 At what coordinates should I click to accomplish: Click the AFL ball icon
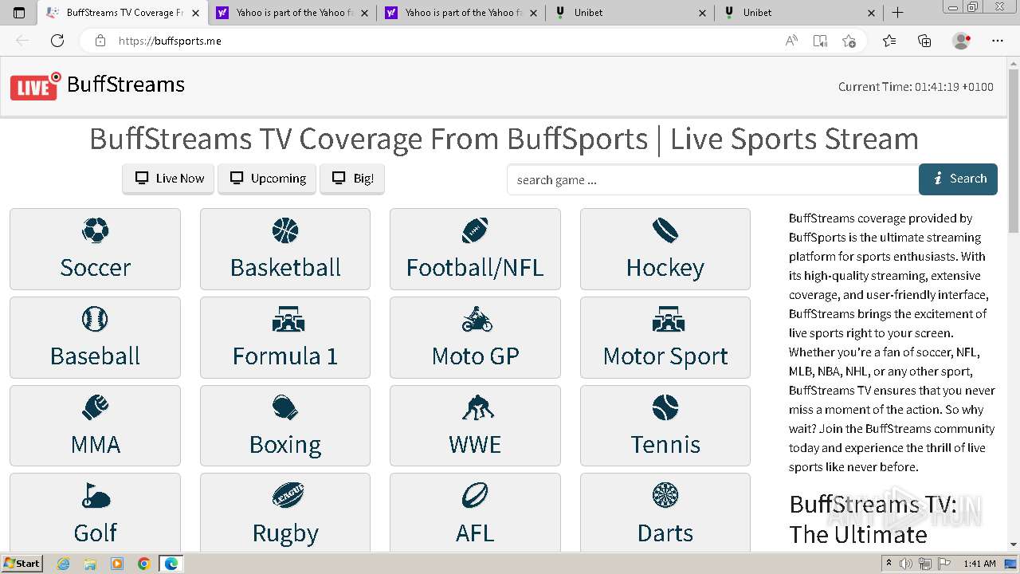pyautogui.click(x=475, y=495)
